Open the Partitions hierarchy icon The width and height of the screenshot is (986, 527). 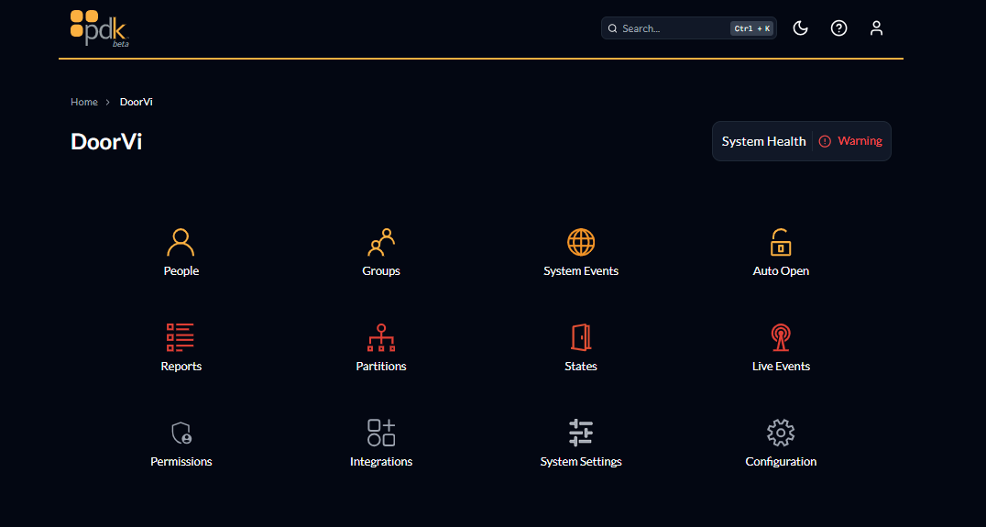pos(381,337)
